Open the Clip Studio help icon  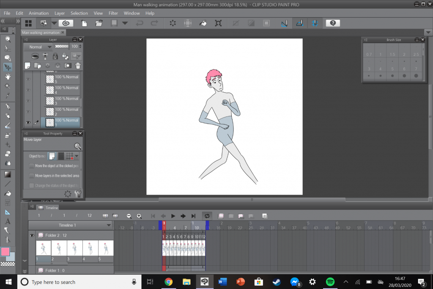click(x=332, y=23)
